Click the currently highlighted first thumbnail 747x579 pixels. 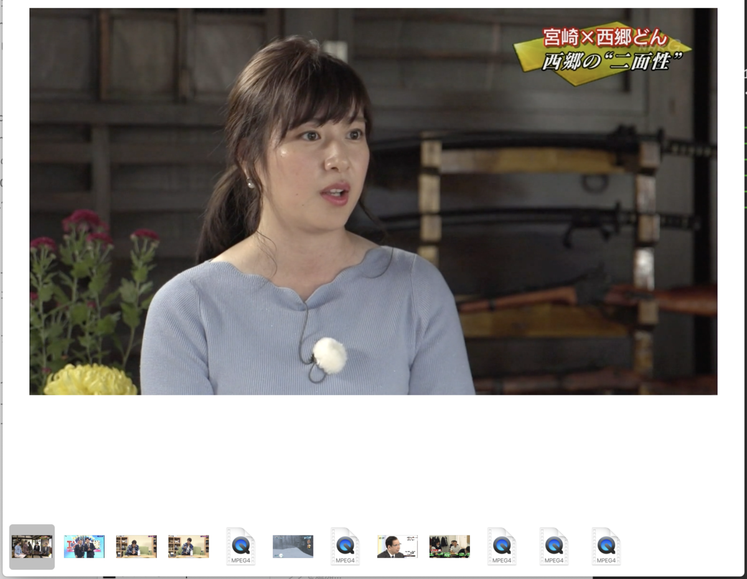32,545
